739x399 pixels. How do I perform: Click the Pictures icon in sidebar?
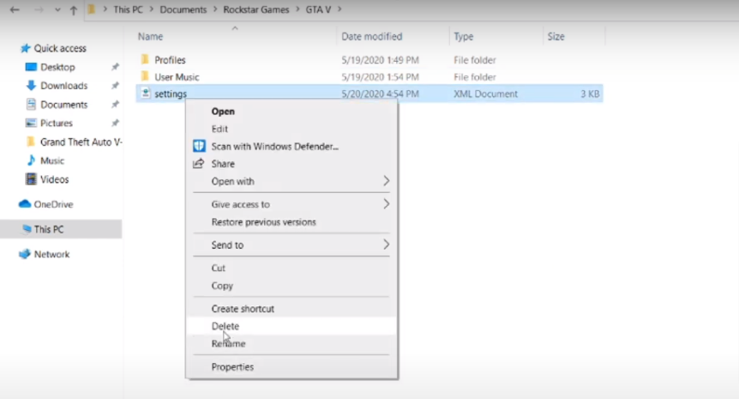pyautogui.click(x=31, y=123)
